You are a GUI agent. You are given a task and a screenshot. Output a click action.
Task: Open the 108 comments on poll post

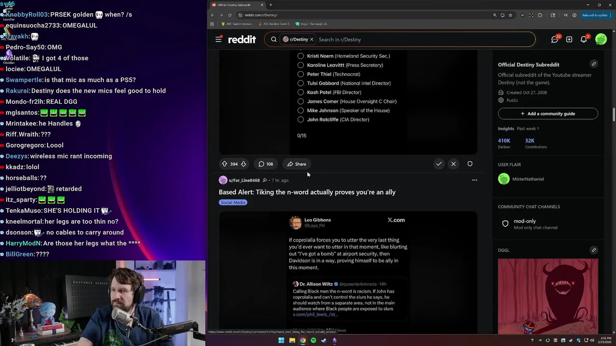266,164
